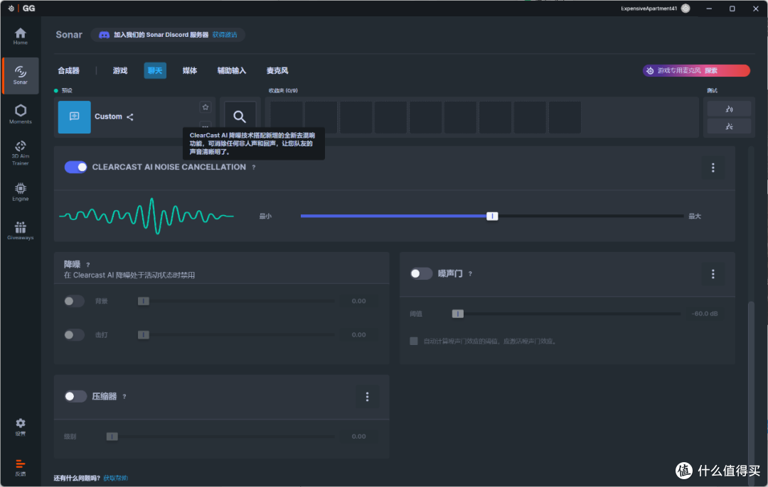Share the Custom preset
This screenshot has width=768, height=487.
130,117
